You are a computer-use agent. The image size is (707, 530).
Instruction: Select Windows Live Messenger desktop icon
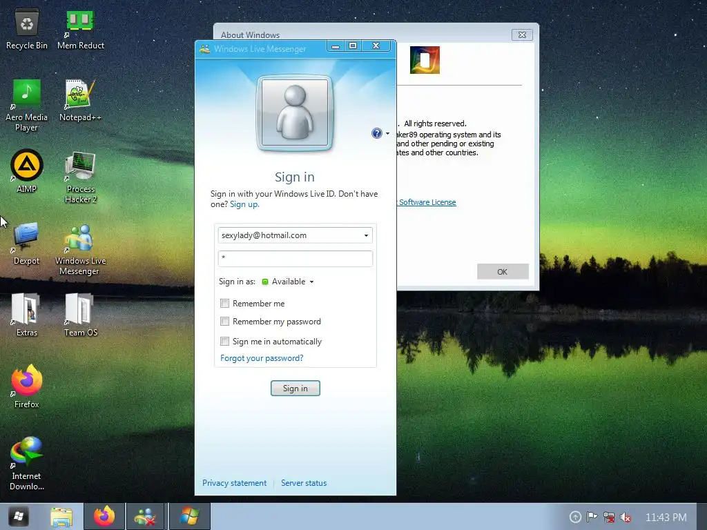pyautogui.click(x=80, y=249)
